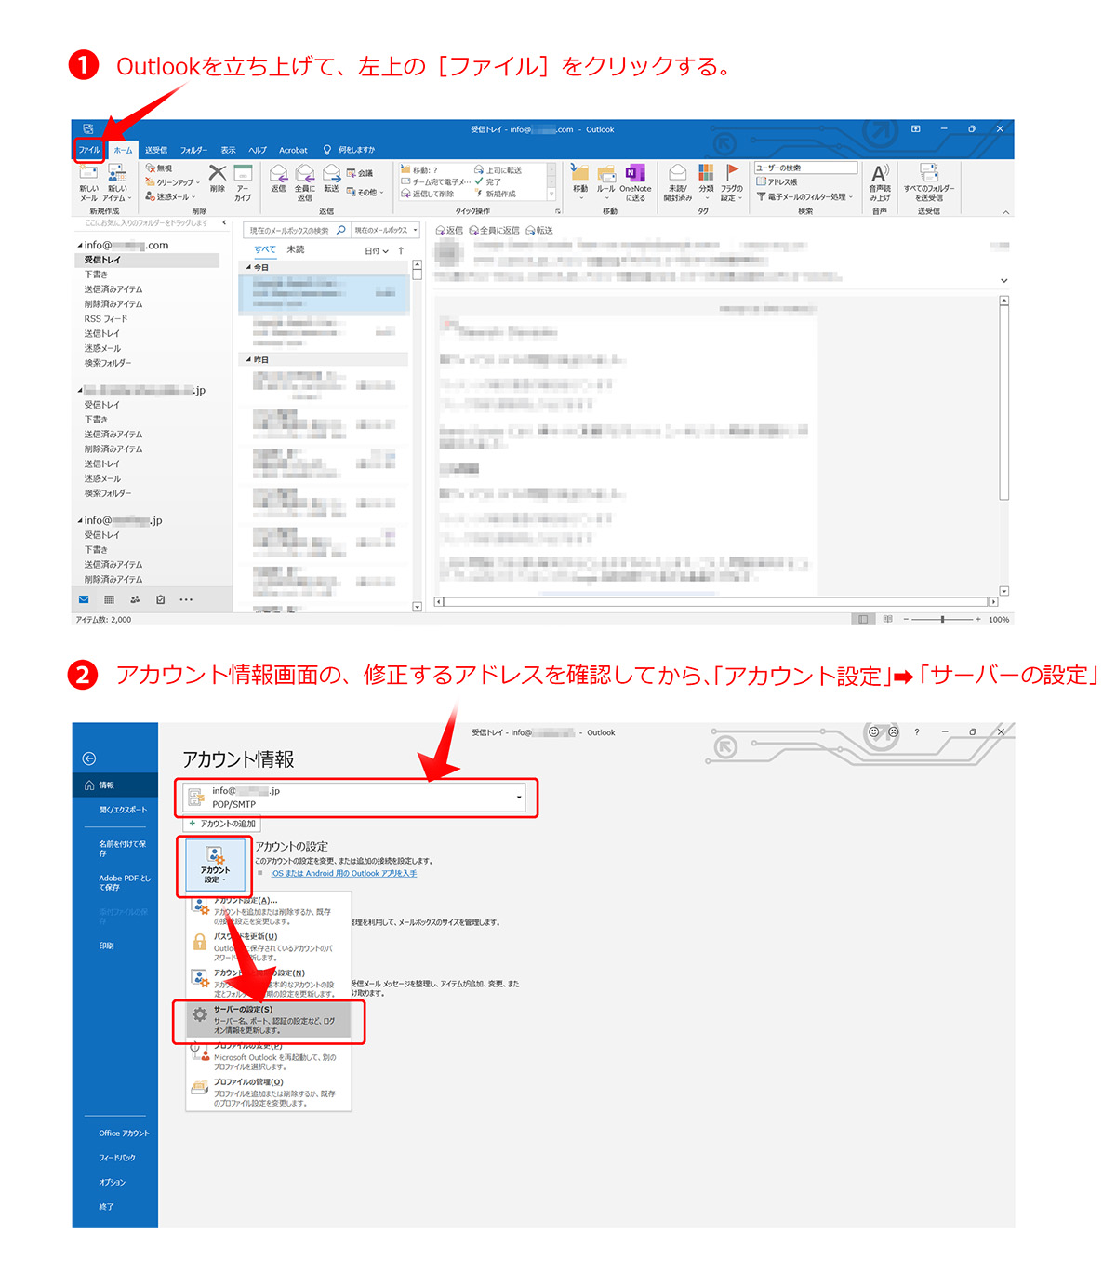Viewport: 1116px width, 1261px height.
Task: Click the help question mark in Account Information window
Action: pyautogui.click(x=917, y=732)
